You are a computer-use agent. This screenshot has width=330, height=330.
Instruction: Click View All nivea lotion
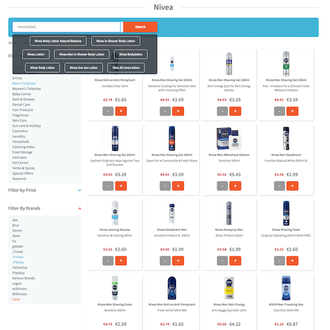(x=126, y=68)
